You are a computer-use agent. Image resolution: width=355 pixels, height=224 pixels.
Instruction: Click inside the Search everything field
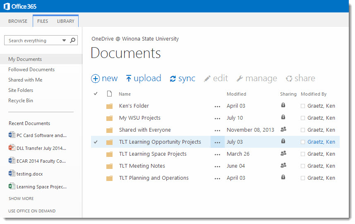[x=33, y=41]
